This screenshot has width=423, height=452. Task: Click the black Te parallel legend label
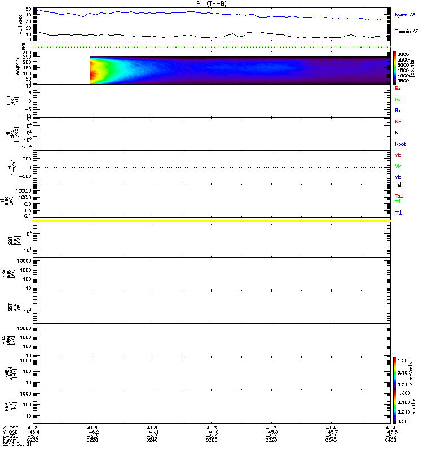(399, 185)
